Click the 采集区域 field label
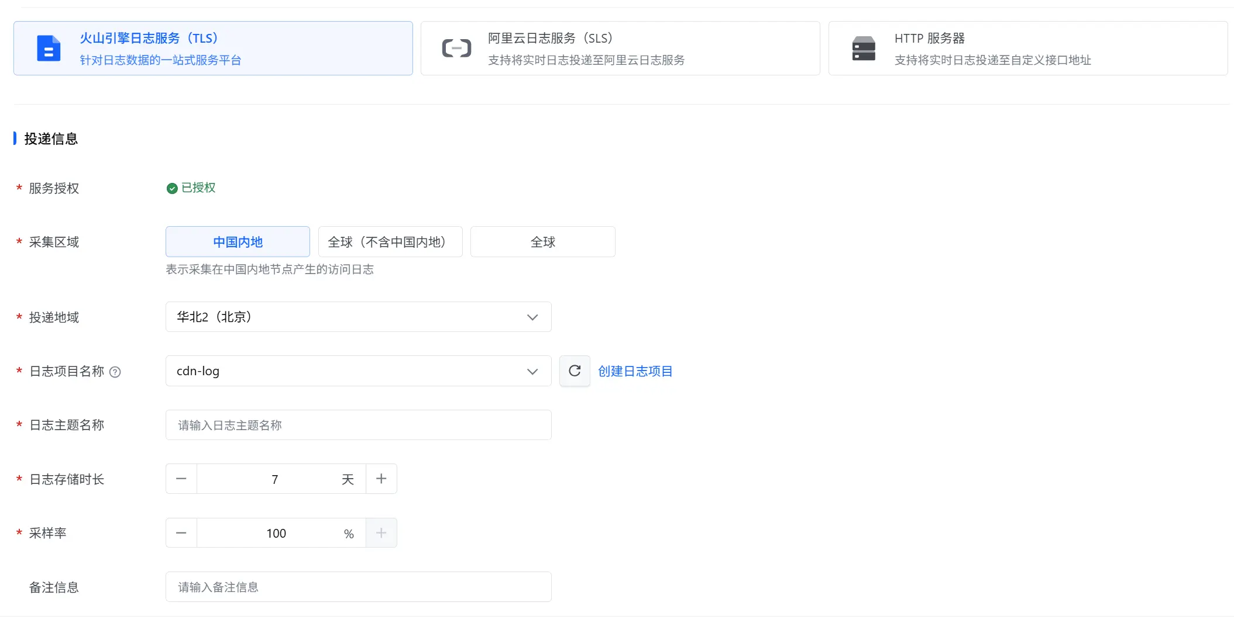 click(54, 242)
